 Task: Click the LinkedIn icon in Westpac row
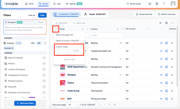pyautogui.click(x=167, y=75)
